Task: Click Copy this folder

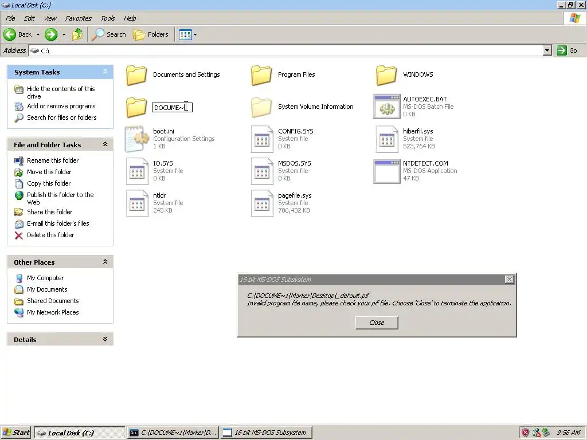Action: [x=49, y=183]
